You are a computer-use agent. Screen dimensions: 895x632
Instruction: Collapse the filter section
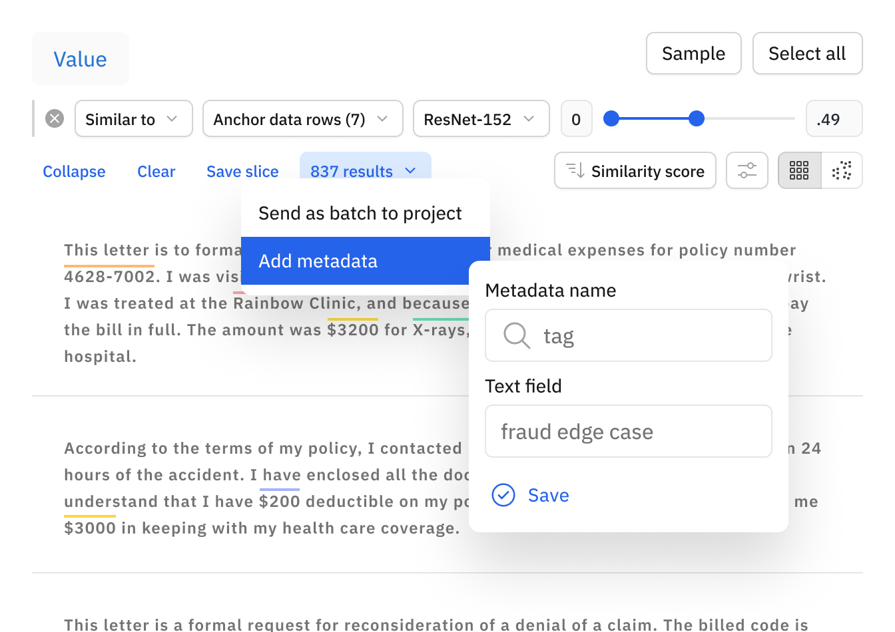click(x=74, y=171)
